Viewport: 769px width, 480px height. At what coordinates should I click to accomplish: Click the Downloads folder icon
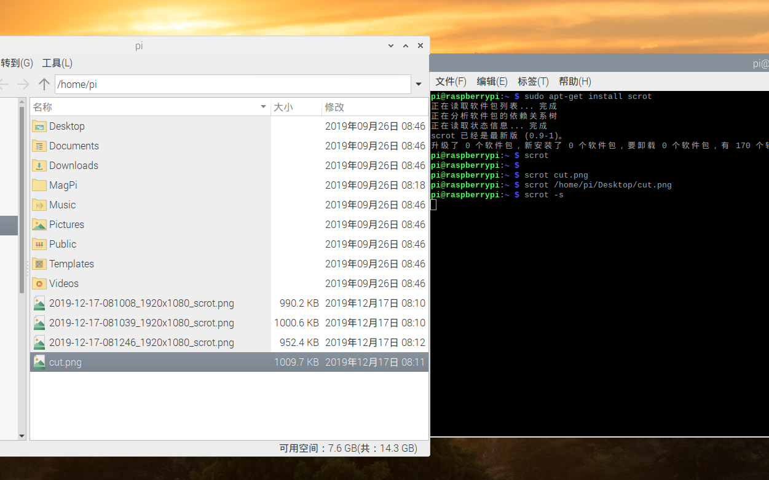point(39,165)
